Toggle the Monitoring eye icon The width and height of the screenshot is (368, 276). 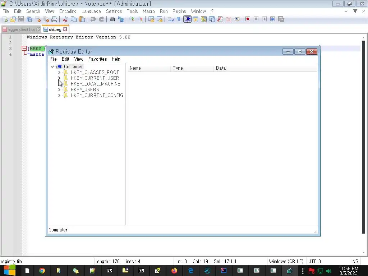pos(237,19)
